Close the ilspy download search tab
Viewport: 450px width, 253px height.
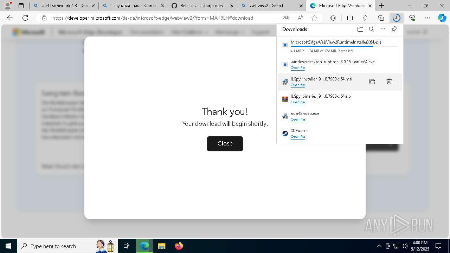click(x=162, y=6)
